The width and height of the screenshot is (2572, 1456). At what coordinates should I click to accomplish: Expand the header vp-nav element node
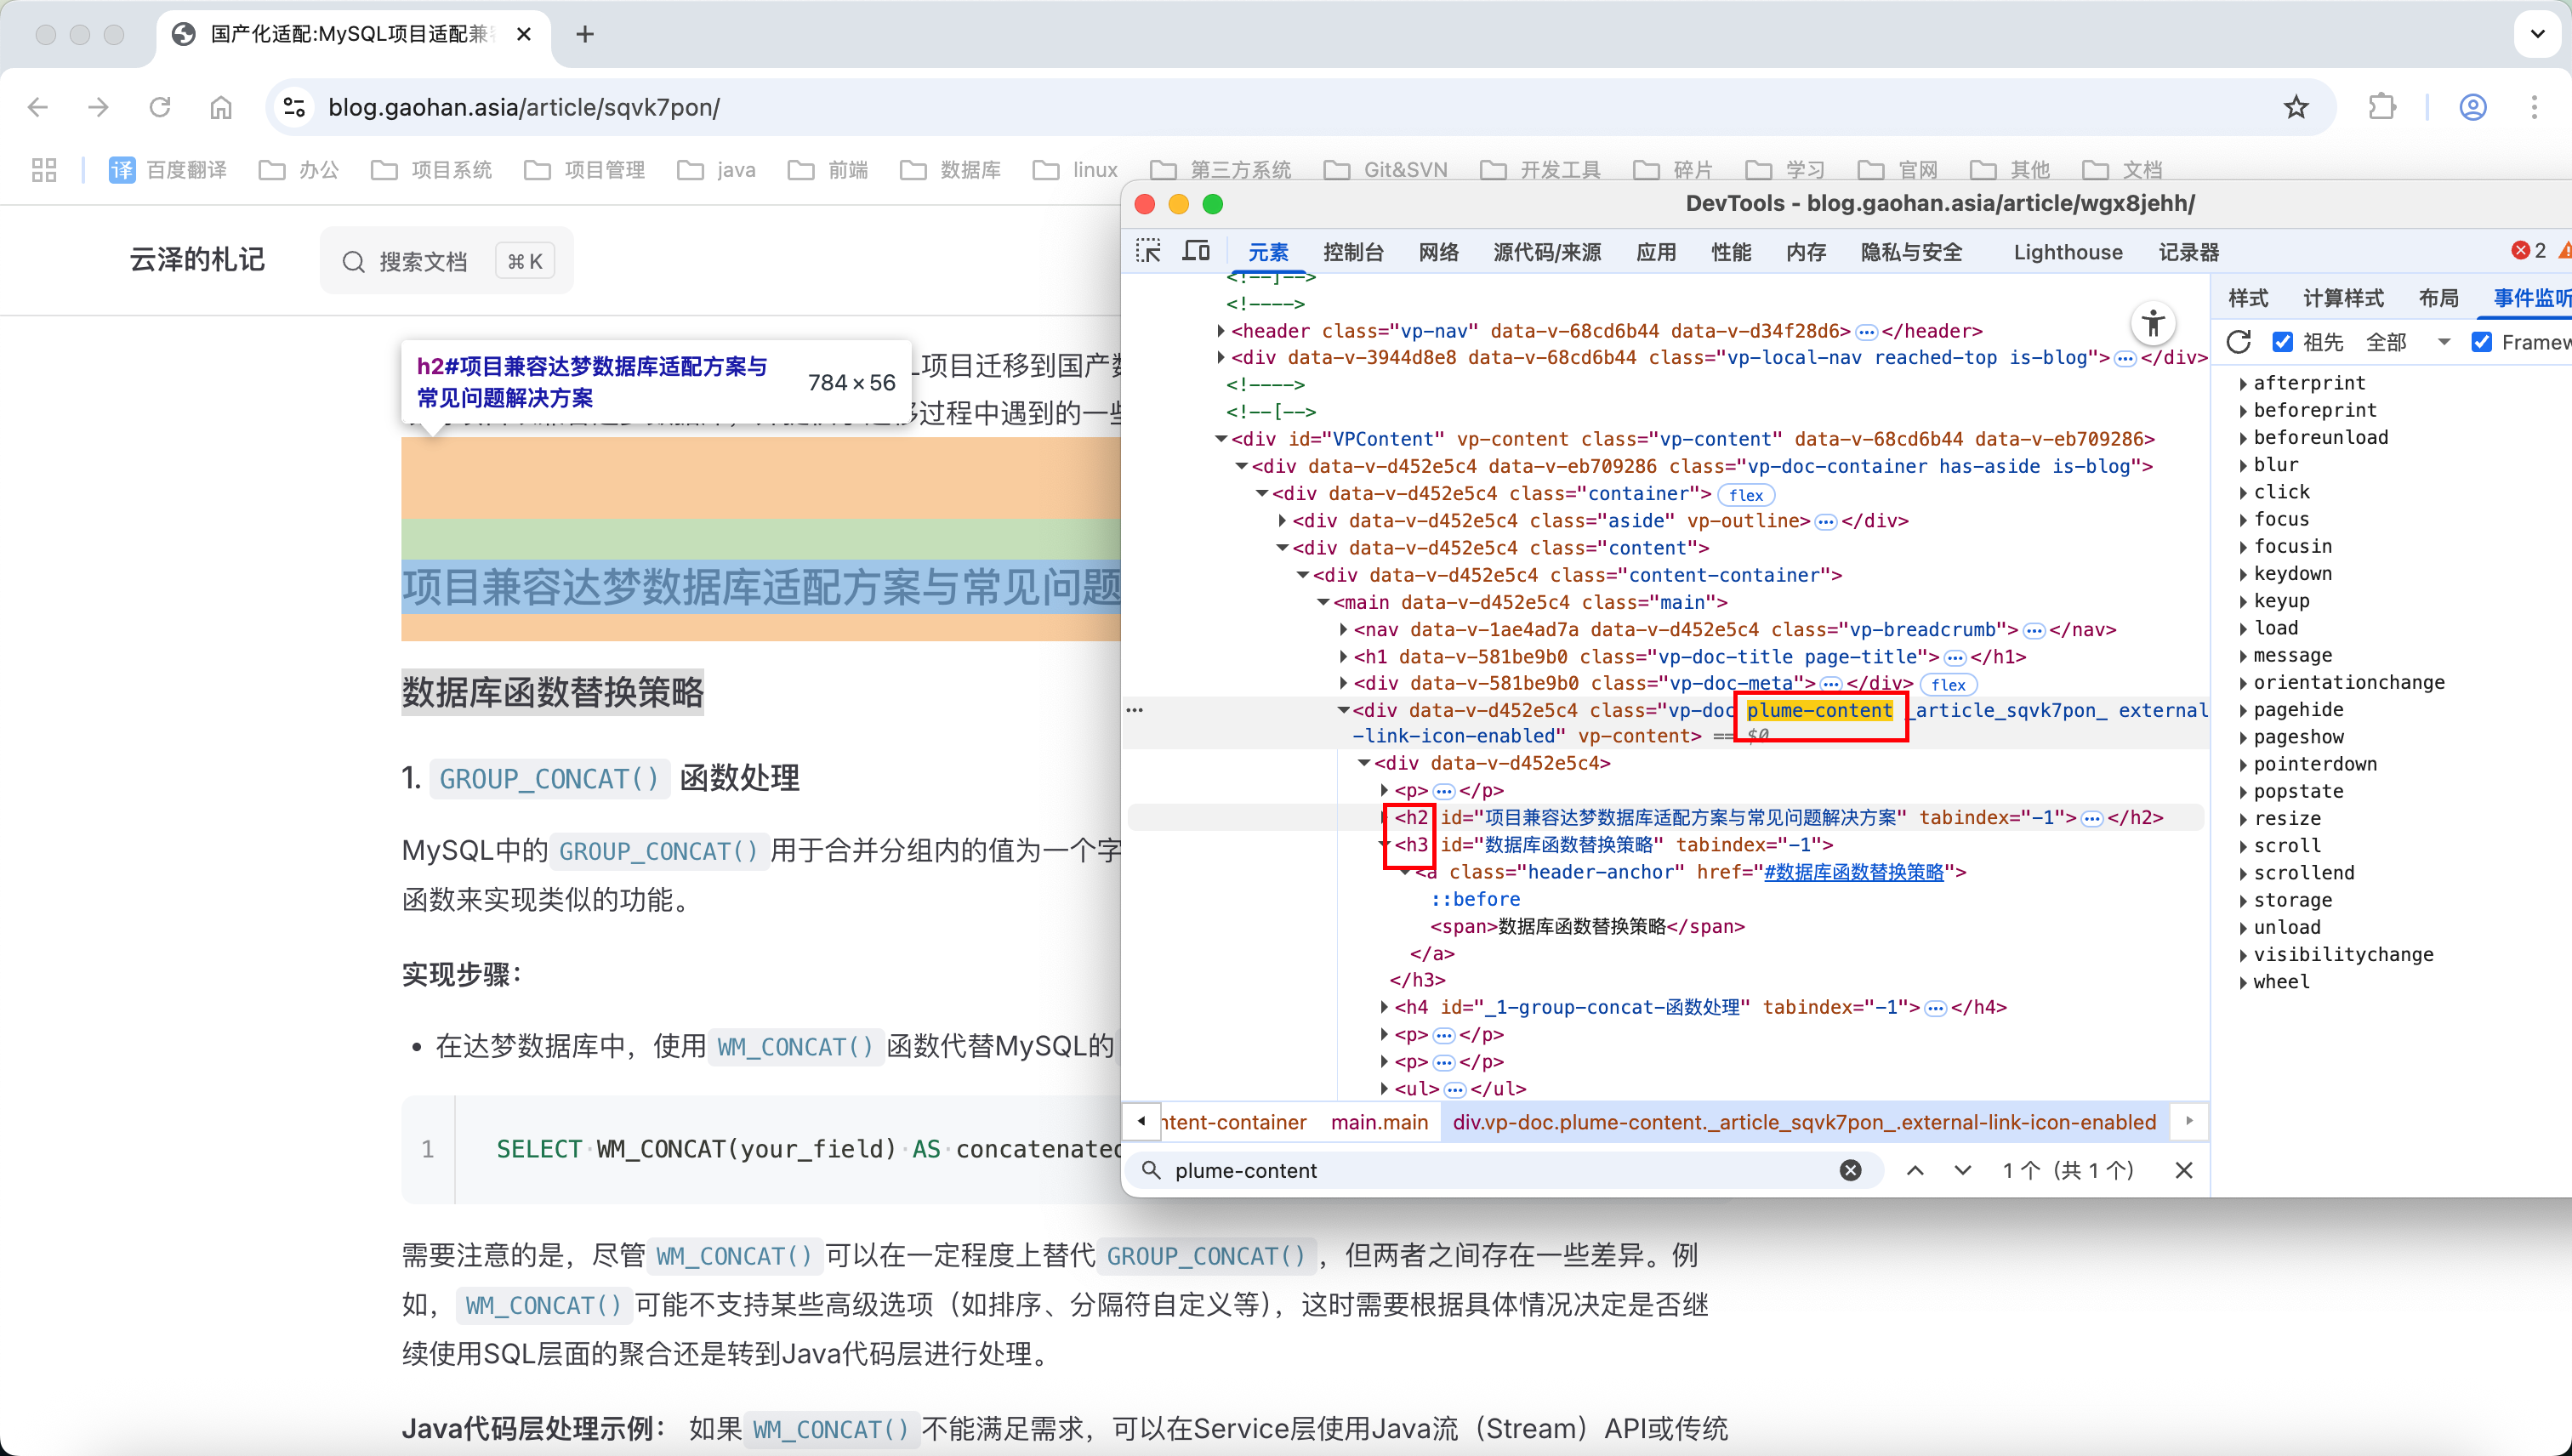point(1221,330)
